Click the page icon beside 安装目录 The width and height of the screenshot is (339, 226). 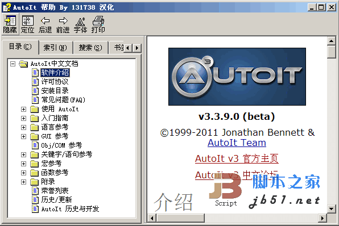click(x=35, y=91)
